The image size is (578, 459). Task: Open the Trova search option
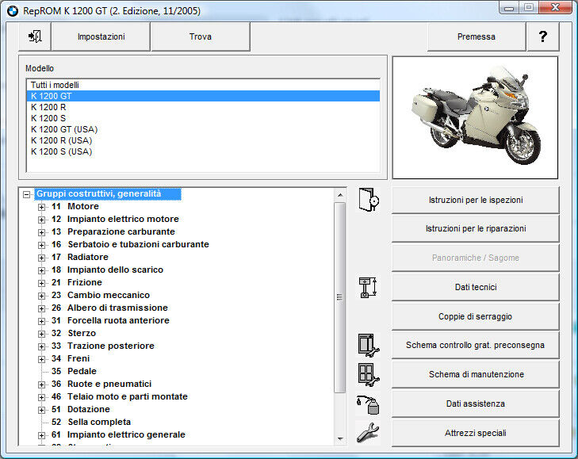point(200,36)
